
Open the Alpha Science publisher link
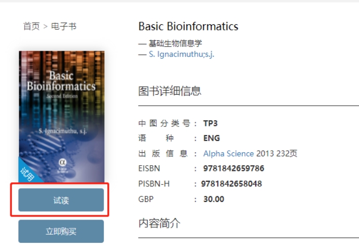(x=228, y=154)
